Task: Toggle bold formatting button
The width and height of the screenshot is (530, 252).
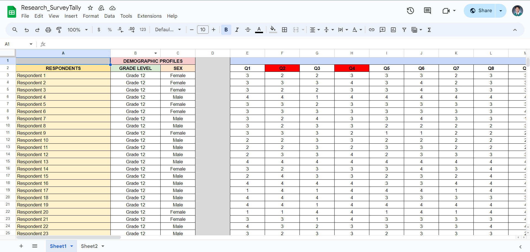Action: click(x=226, y=30)
